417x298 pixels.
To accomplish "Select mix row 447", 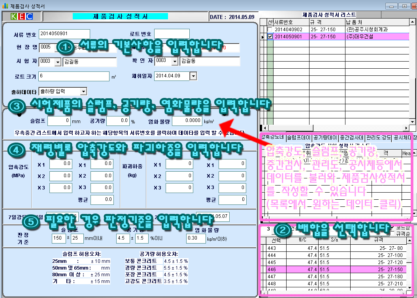I will (x=337, y=277).
